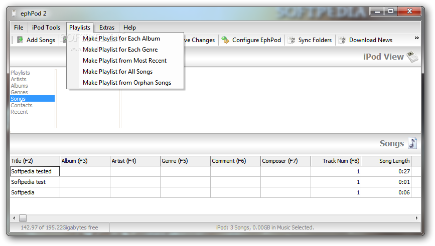Screen dimensions: 435x246
Task: Click the 'iPod: 3 Songs' status text
Action: (x=265, y=227)
